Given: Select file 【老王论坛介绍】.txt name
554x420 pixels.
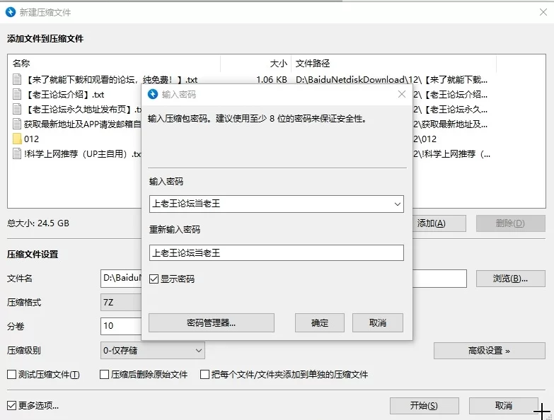Looking at the screenshot, I should coord(64,95).
